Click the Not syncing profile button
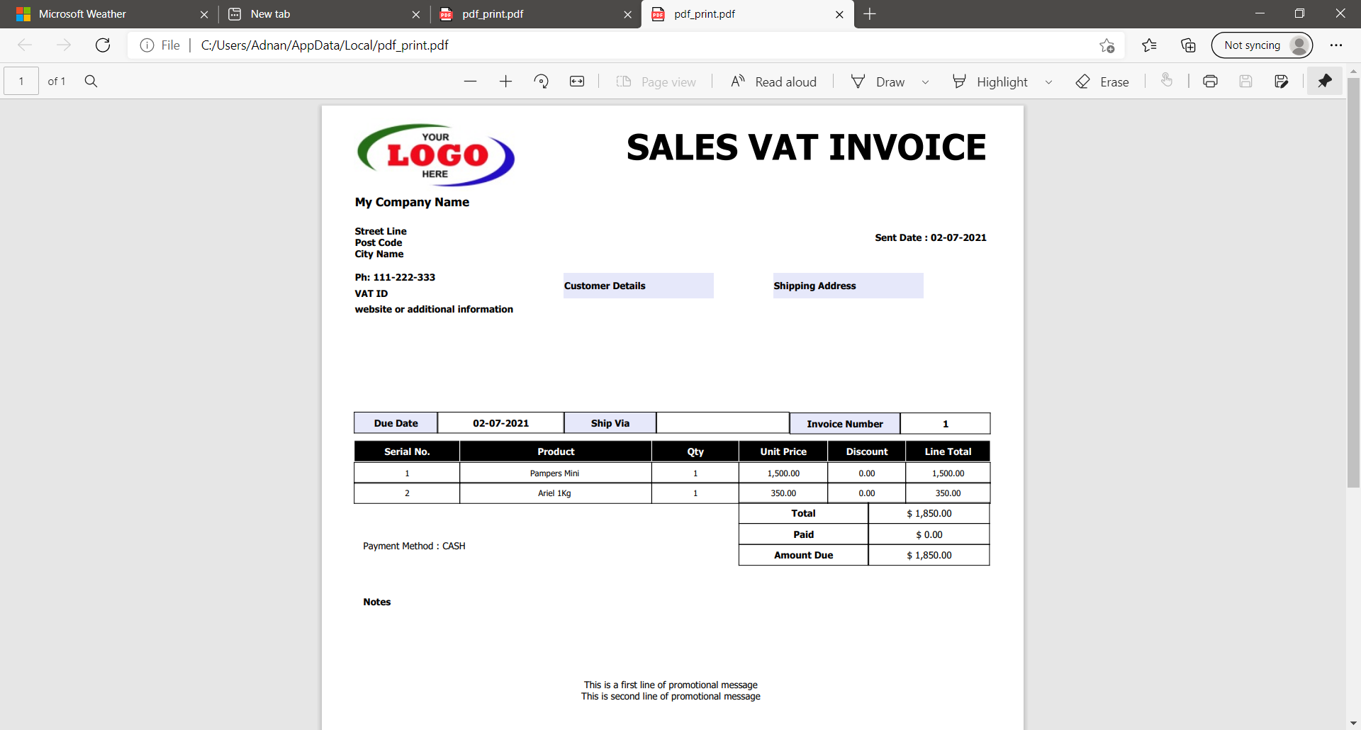 1262,45
